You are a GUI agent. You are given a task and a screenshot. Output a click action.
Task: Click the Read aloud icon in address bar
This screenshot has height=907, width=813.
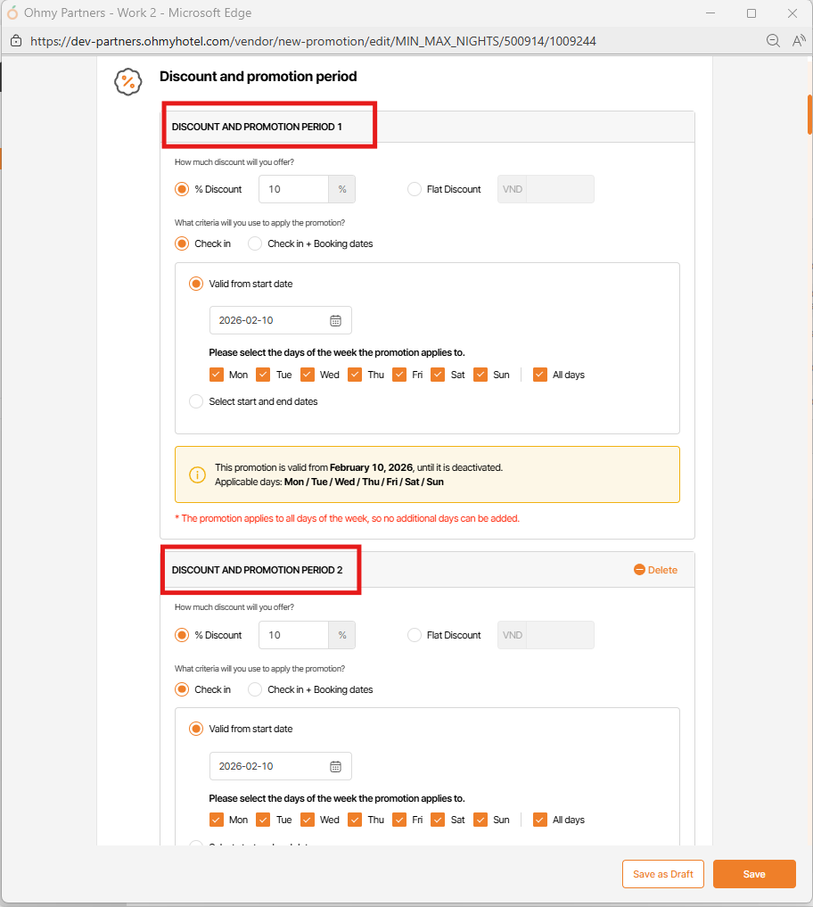point(799,40)
